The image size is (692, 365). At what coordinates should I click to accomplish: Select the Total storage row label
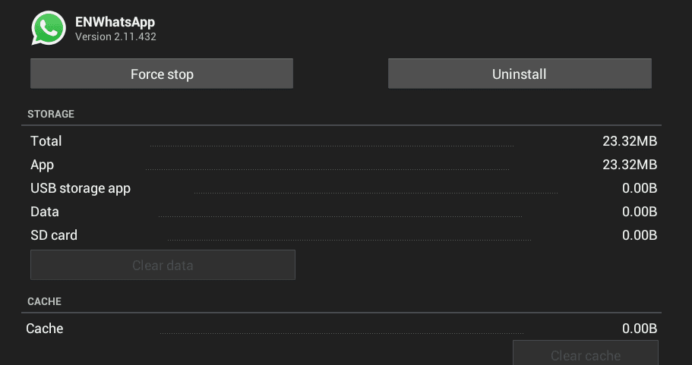point(46,141)
